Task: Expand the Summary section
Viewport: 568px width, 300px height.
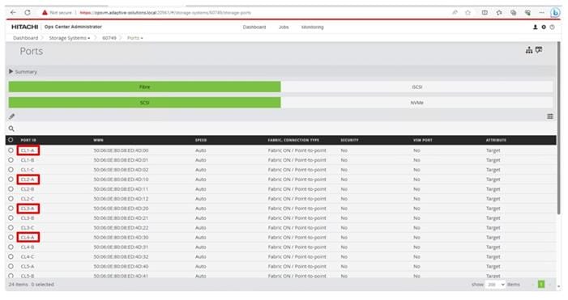Action: pyautogui.click(x=23, y=72)
